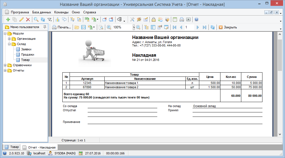Image resolution: width=285 pixels, height=158 pixels.
Task: Click the pencil Edit record icon
Action: point(21,19)
